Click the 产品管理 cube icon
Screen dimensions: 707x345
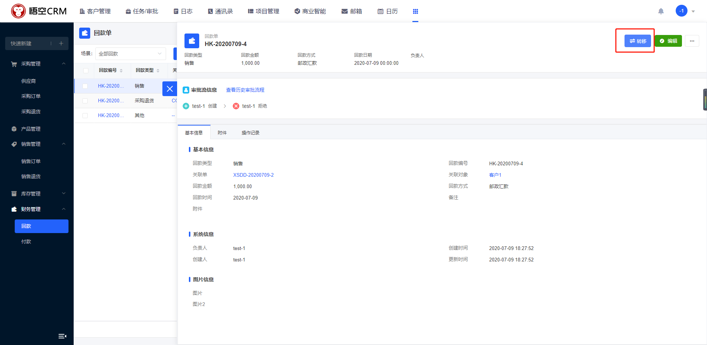pyautogui.click(x=14, y=129)
